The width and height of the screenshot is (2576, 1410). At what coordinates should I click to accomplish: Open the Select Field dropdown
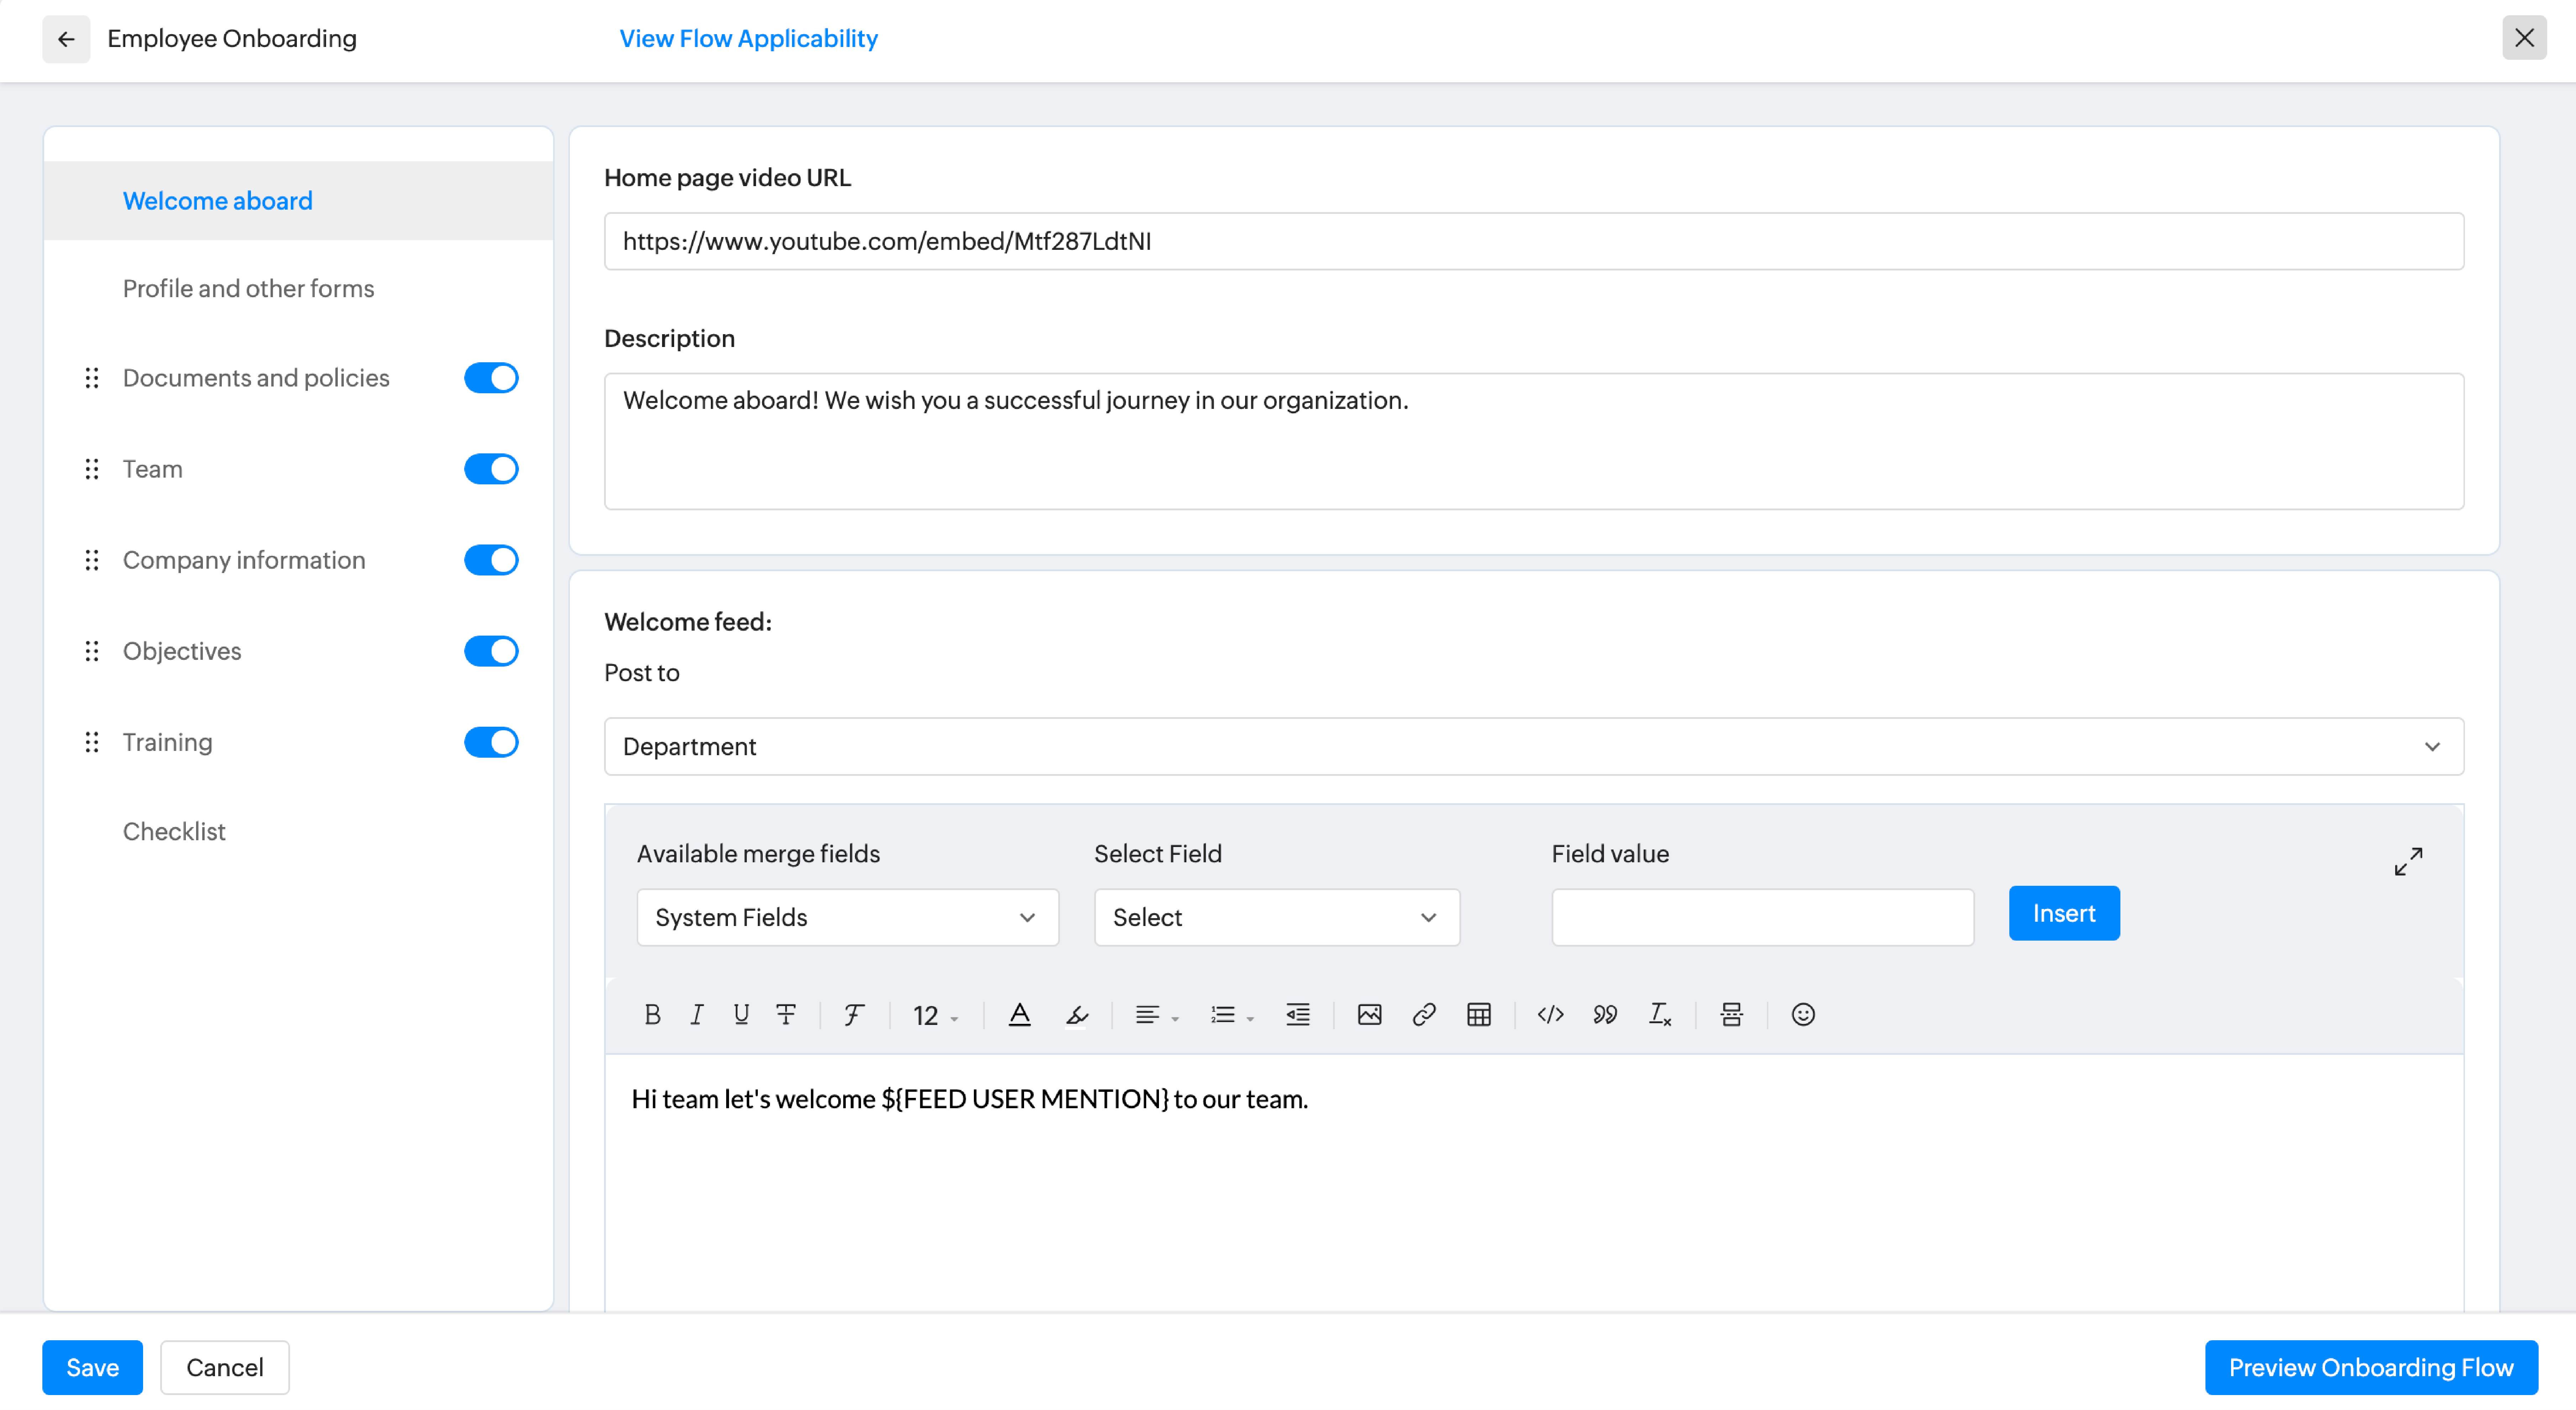(1276, 917)
